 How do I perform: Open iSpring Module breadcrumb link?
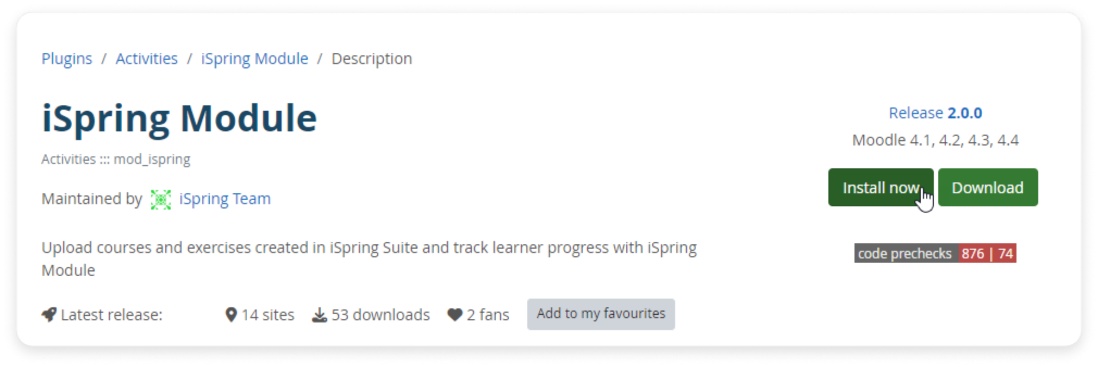point(254,59)
